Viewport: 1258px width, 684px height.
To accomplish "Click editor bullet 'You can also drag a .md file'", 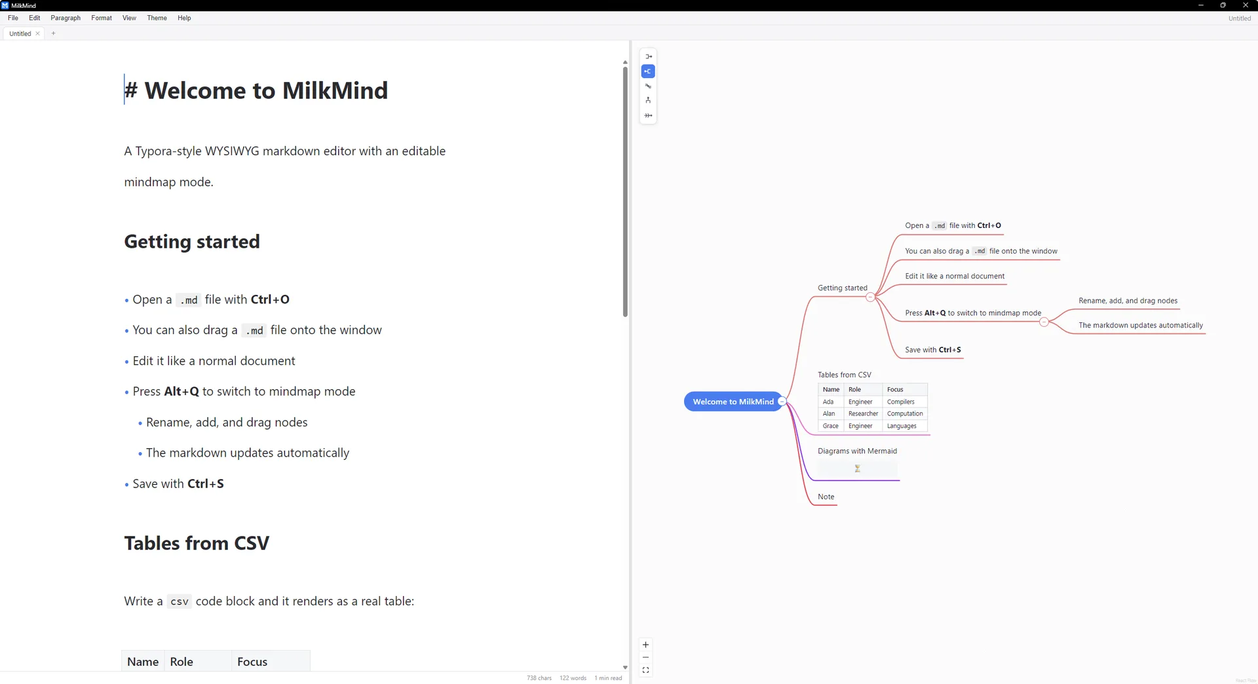I will [x=257, y=330].
